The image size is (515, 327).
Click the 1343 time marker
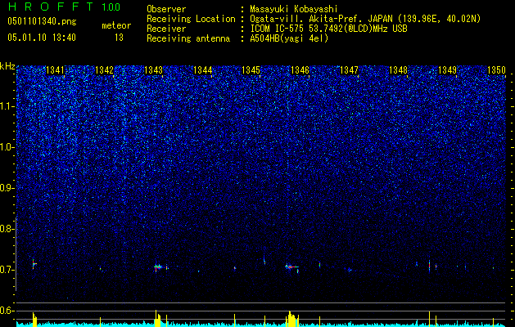pos(153,70)
